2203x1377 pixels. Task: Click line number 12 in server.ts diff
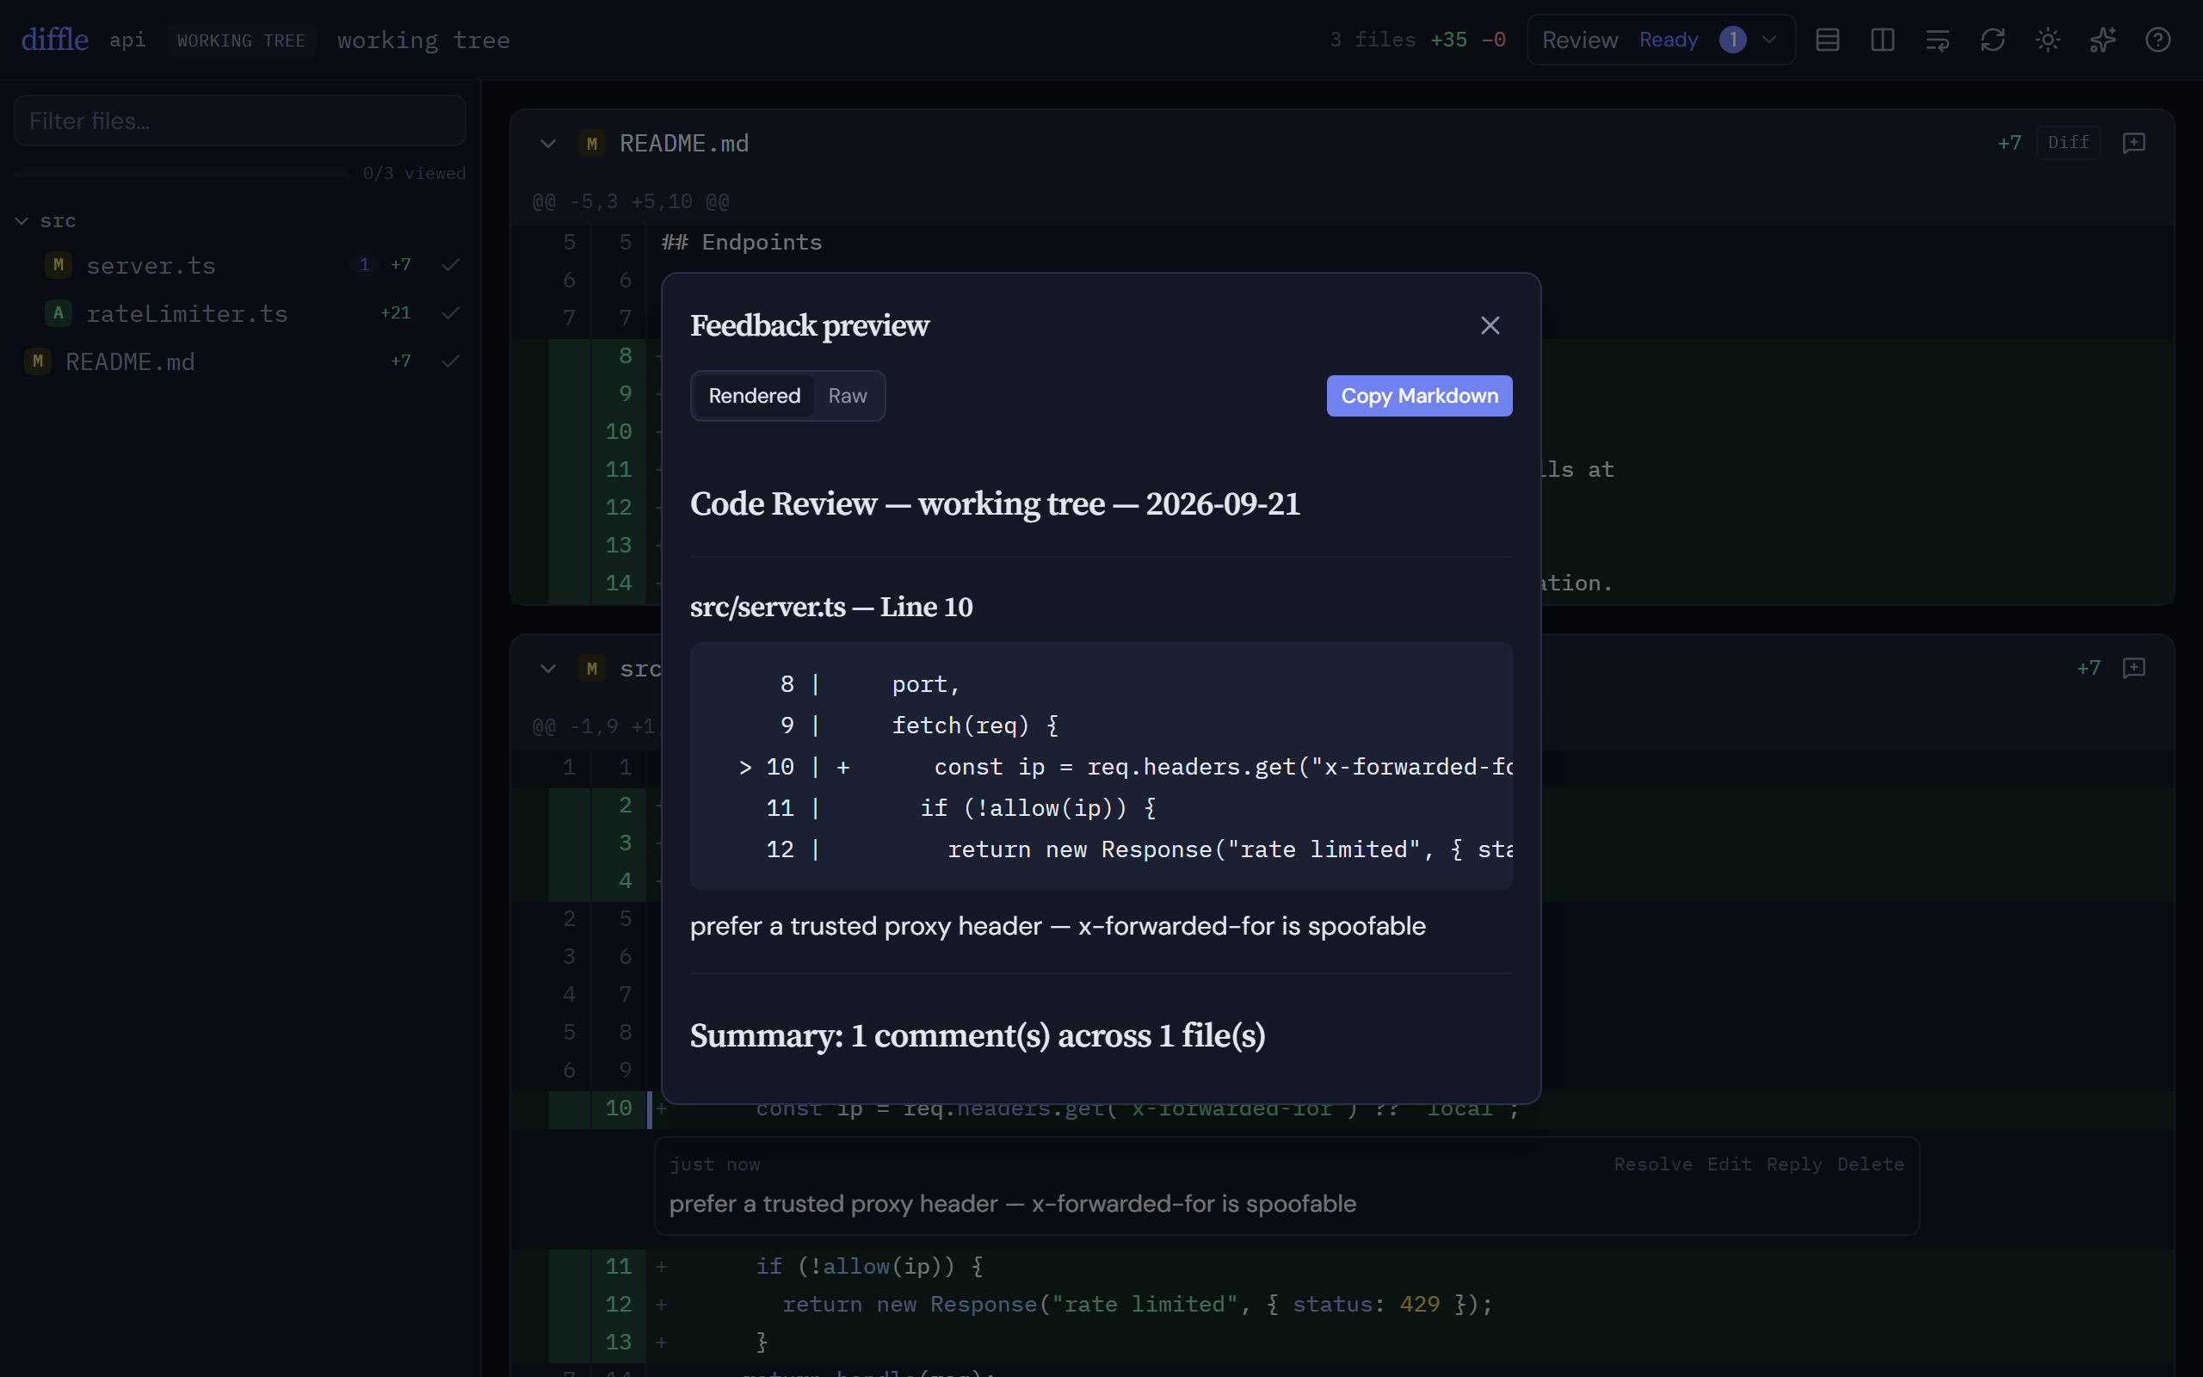(x=618, y=1304)
